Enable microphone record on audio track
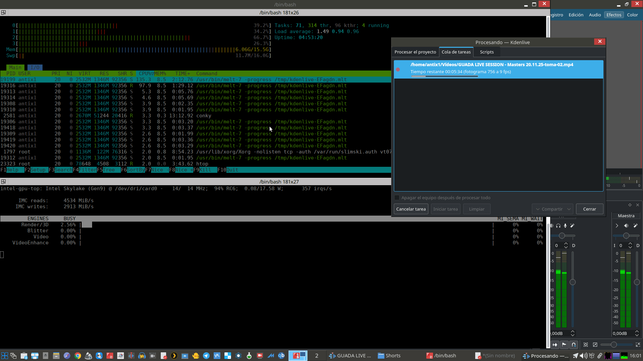643x361 pixels. point(565,226)
